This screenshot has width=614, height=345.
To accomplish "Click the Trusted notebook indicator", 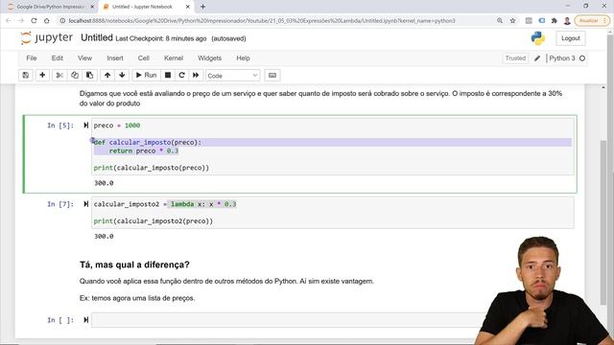I will tap(515, 58).
